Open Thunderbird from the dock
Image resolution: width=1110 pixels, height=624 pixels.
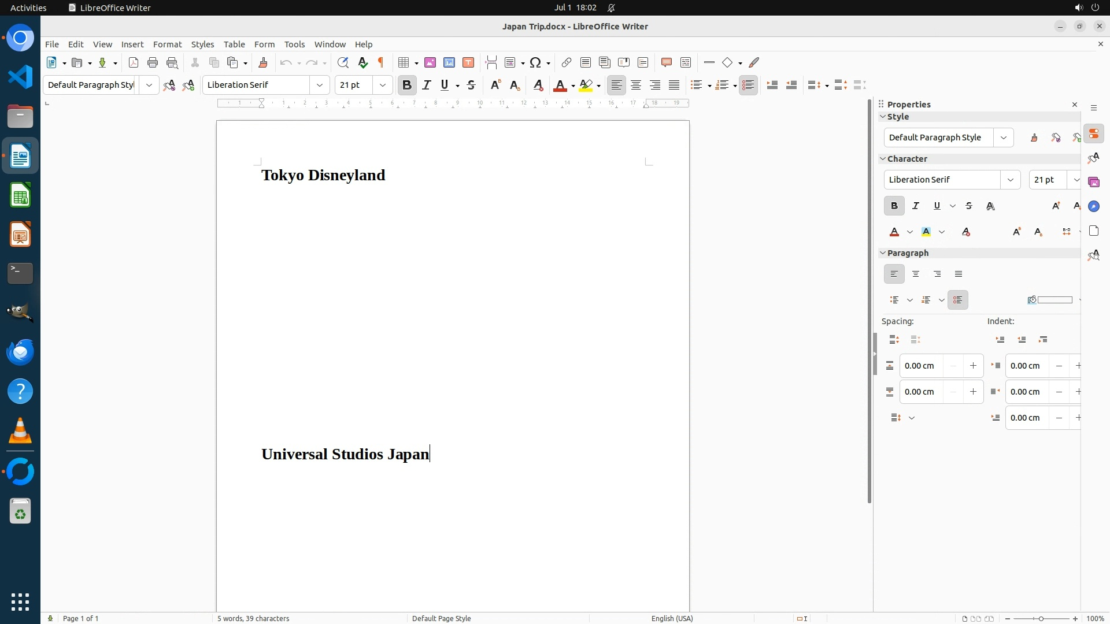point(20,352)
